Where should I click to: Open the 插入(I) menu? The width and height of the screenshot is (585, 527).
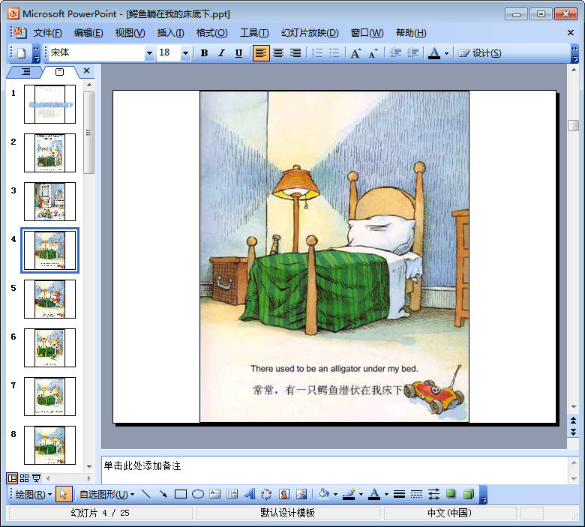coord(170,33)
